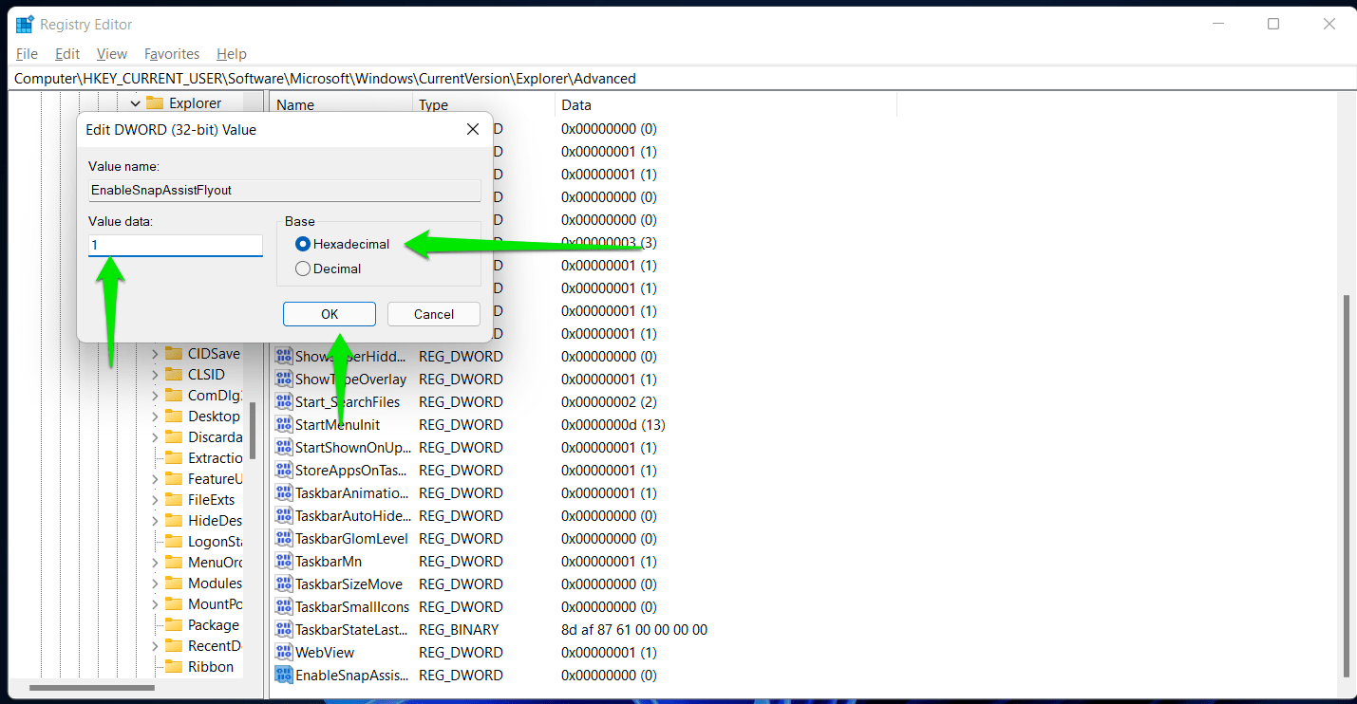The image size is (1357, 704).
Task: Cancel the Edit DWORD dialog
Action: (x=433, y=314)
